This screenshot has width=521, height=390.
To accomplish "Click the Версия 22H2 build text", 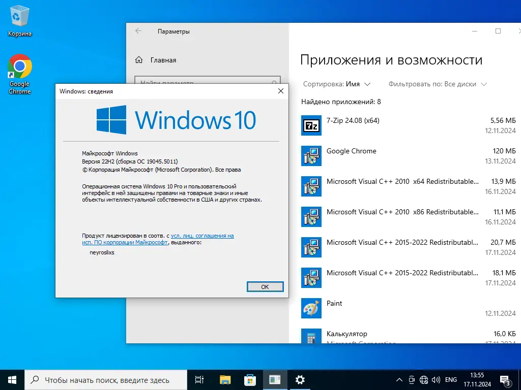I will point(130,161).
